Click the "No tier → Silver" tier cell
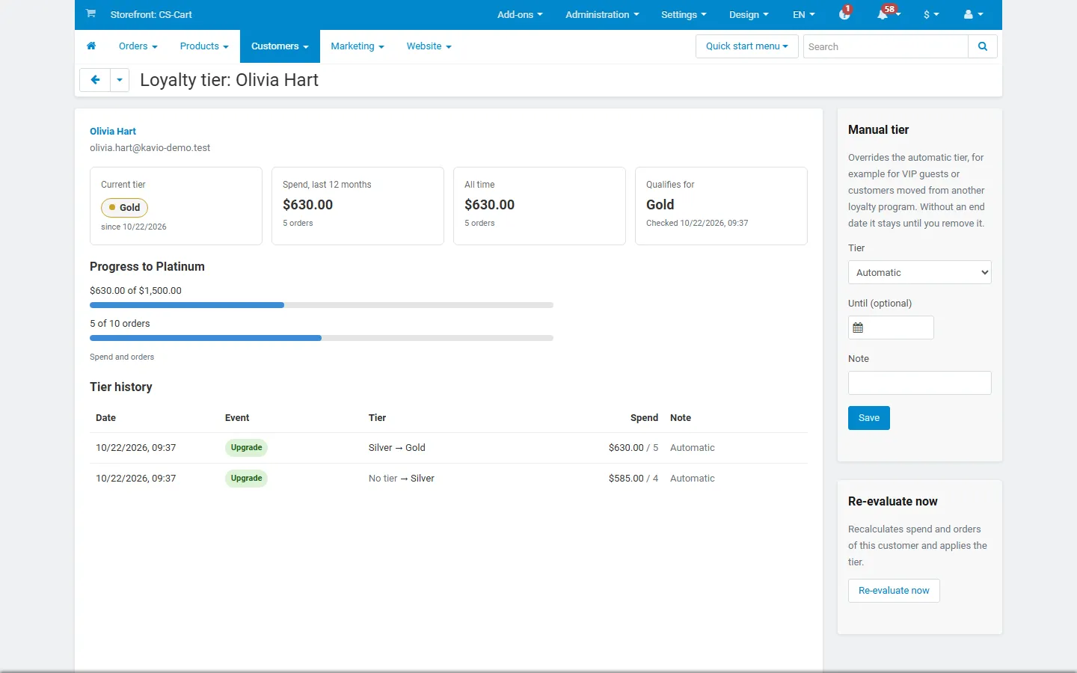1077x673 pixels. 402,479
